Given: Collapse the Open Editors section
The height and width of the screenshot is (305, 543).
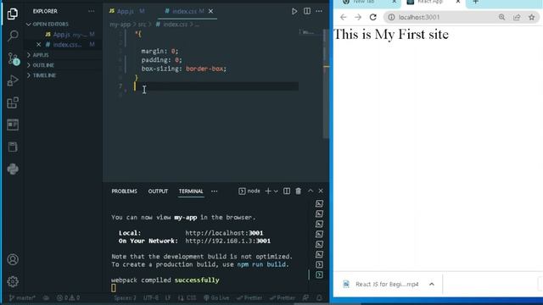Looking at the screenshot, I should point(48,25).
